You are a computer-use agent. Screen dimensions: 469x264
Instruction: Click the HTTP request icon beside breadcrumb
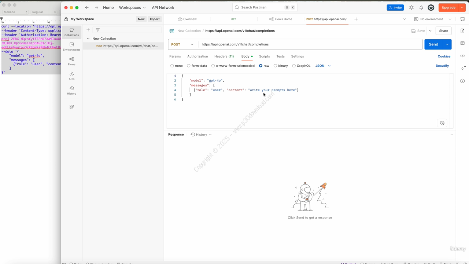171,31
